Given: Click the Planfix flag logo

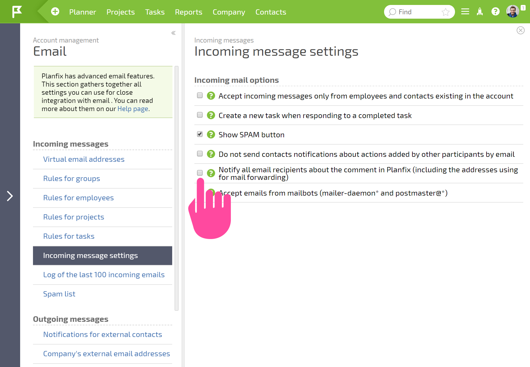Looking at the screenshot, I should point(17,12).
